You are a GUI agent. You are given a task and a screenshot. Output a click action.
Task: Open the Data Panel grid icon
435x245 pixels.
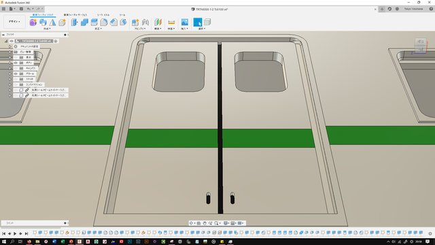(3, 9)
